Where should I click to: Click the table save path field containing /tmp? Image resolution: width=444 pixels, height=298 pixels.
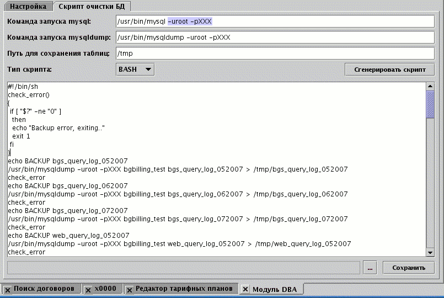pyautogui.click(x=274, y=54)
